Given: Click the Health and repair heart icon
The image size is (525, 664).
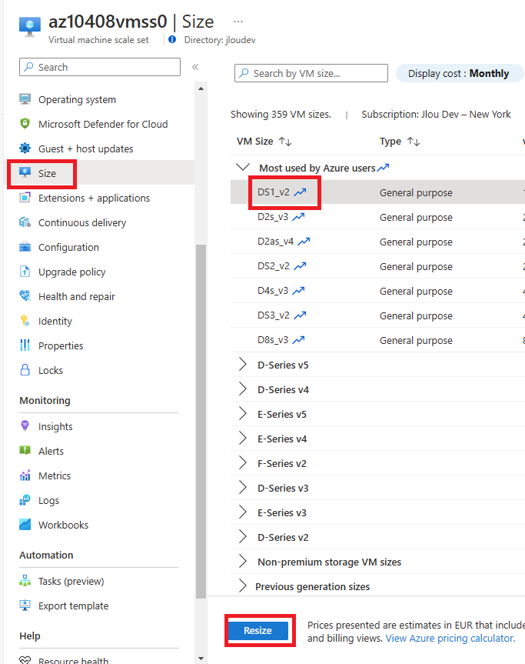Looking at the screenshot, I should pos(25,296).
